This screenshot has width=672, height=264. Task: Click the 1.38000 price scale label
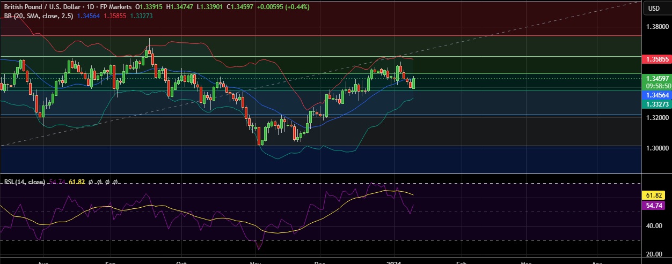(656, 26)
